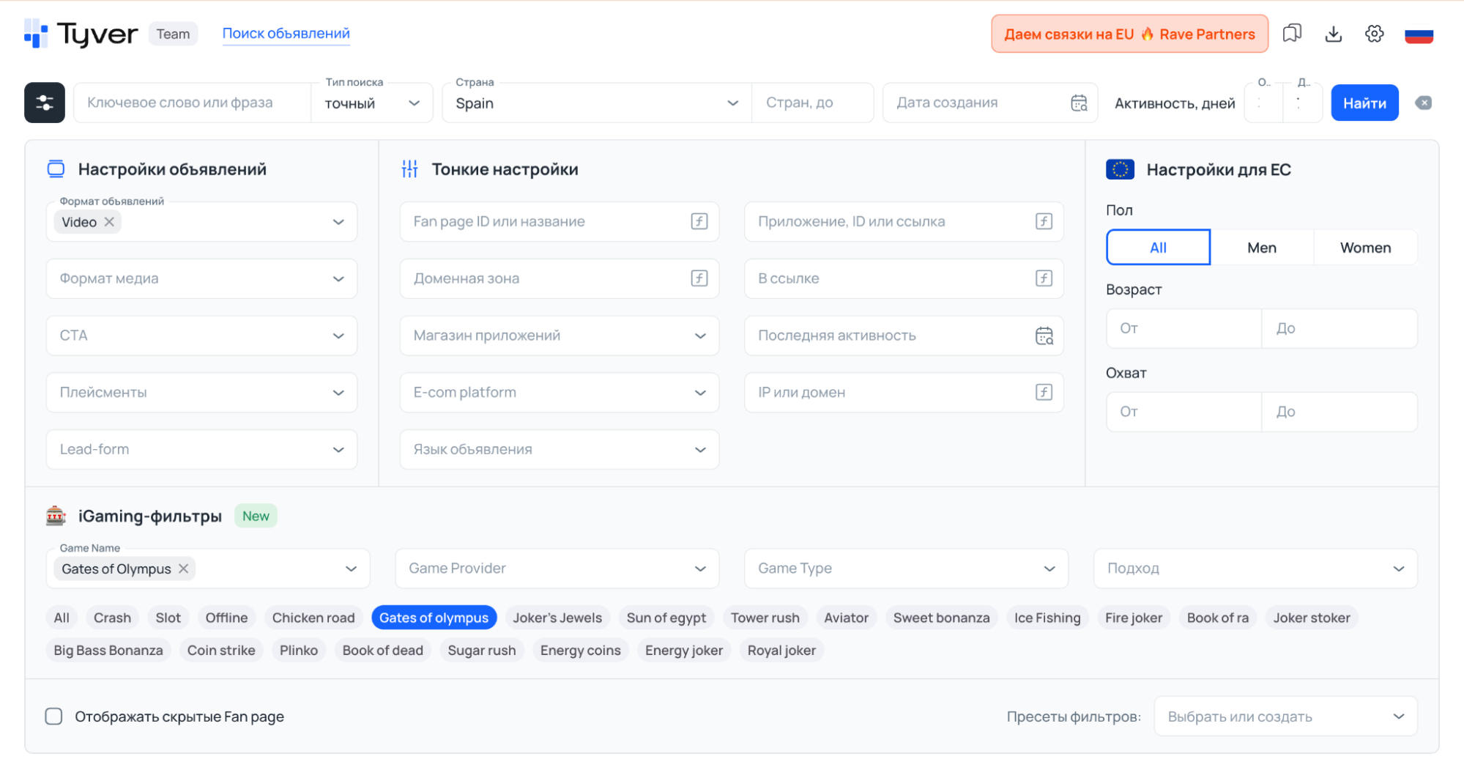Select the Plinko filter chip
The width and height of the screenshot is (1464, 770).
299,650
